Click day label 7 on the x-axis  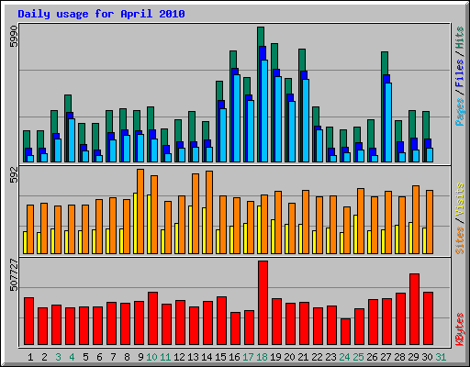coord(113,357)
